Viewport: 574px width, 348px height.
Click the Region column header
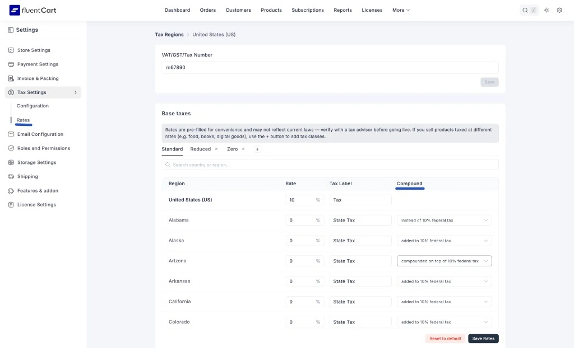coord(177,184)
